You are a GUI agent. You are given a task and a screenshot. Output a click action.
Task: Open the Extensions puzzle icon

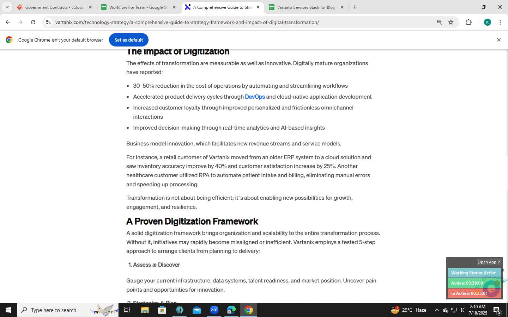click(468, 22)
